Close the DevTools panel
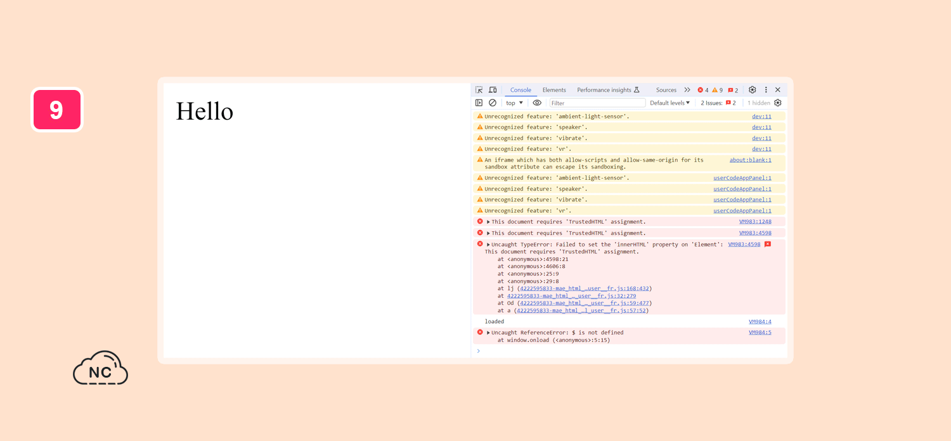The image size is (951, 441). coord(778,90)
